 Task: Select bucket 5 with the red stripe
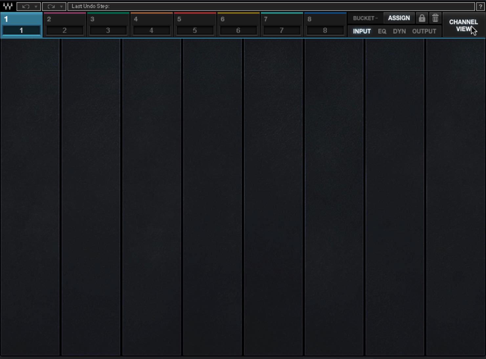[x=195, y=25]
